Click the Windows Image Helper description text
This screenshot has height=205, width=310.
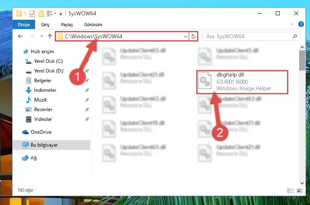pos(244,88)
